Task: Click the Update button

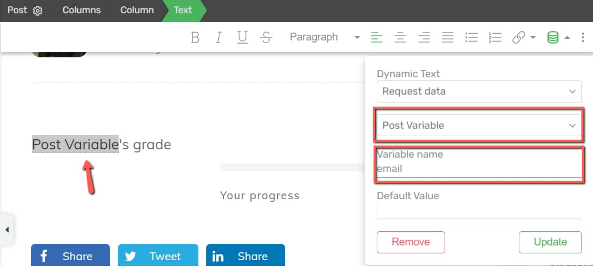Action: tap(550, 242)
